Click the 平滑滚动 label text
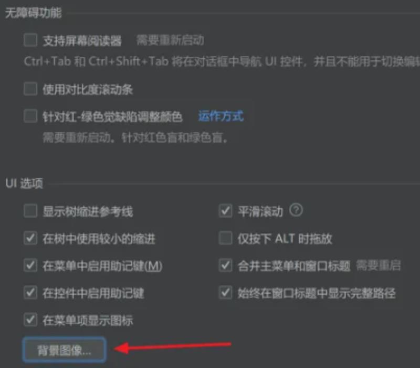Viewport: 420px width, 368px height. (x=260, y=211)
